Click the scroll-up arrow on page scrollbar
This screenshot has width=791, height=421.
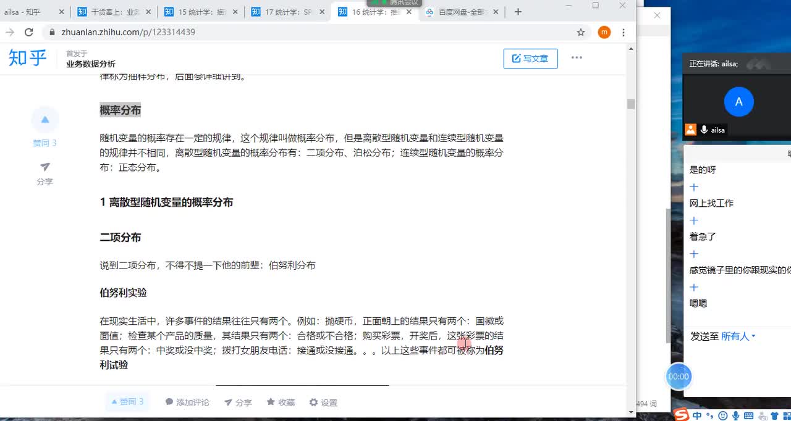pyautogui.click(x=631, y=48)
